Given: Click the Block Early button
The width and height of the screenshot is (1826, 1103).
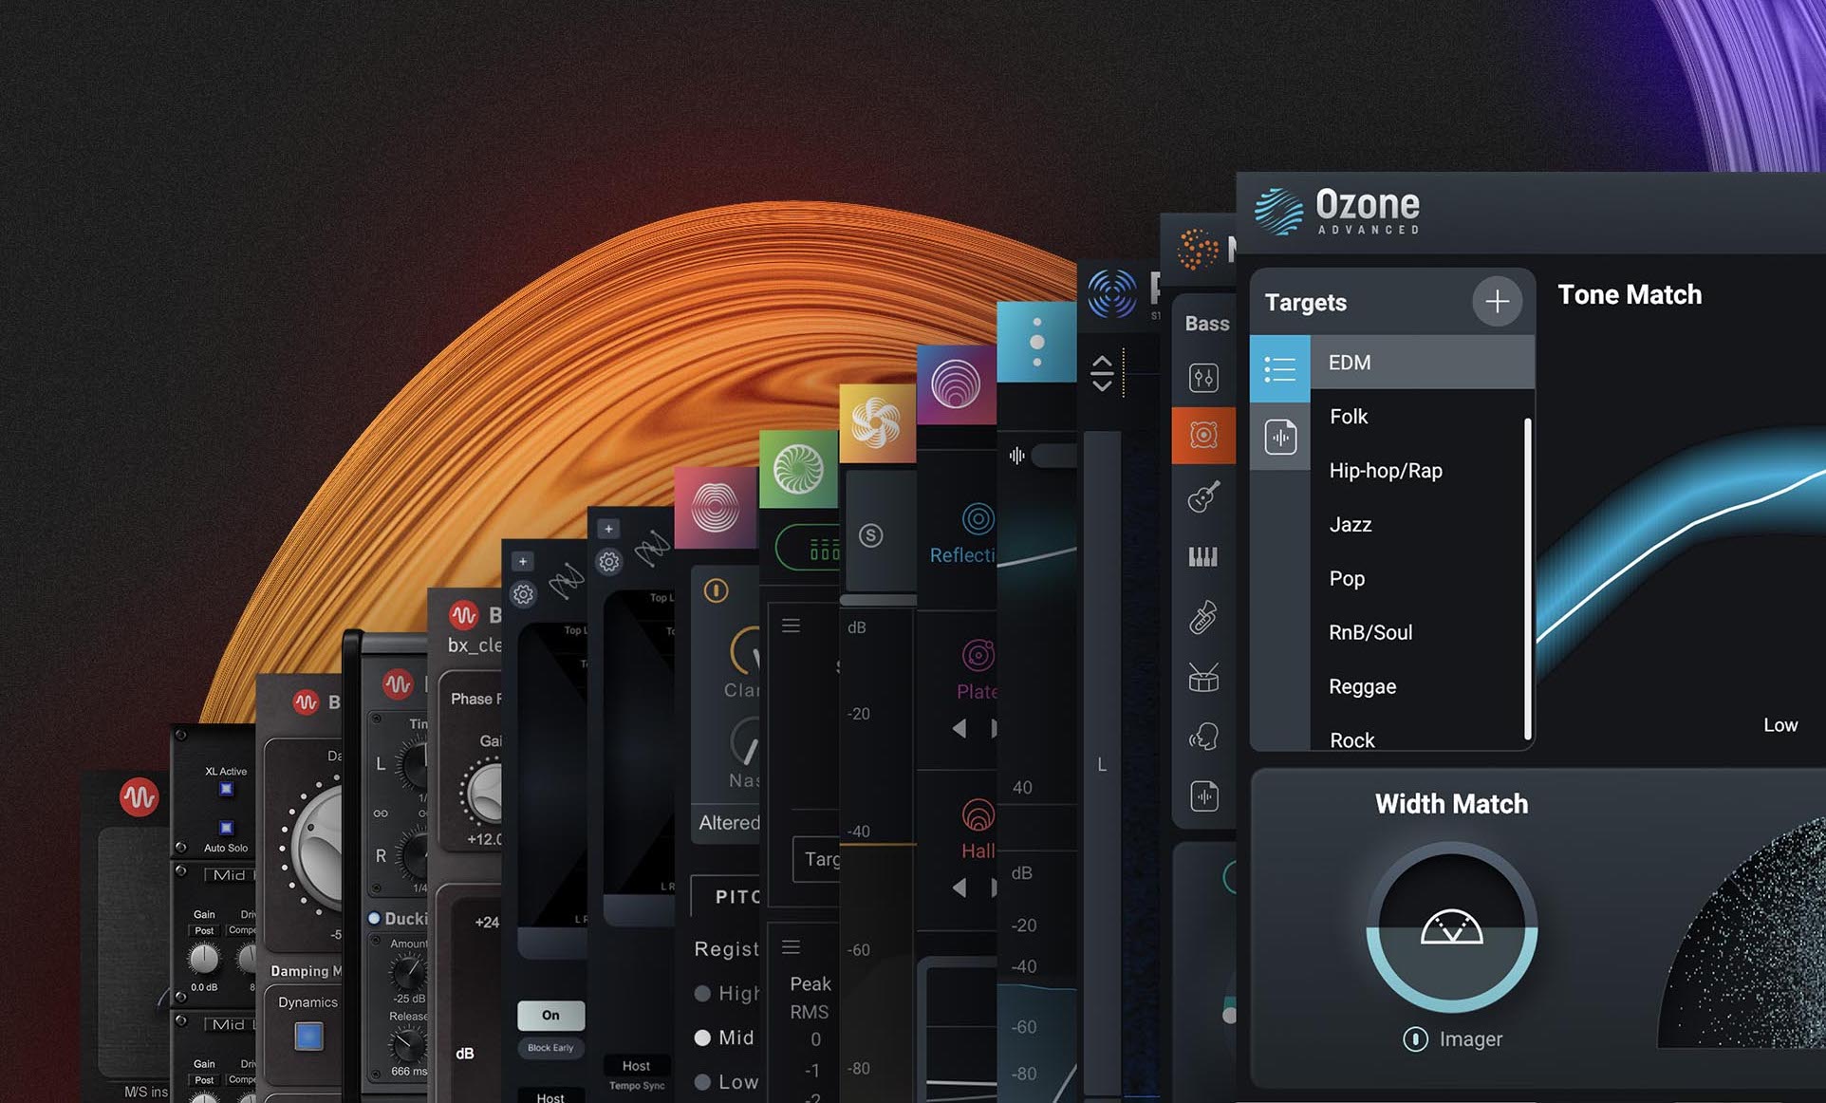Looking at the screenshot, I should (550, 1048).
